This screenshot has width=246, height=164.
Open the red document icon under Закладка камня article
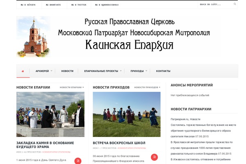tap(78, 161)
